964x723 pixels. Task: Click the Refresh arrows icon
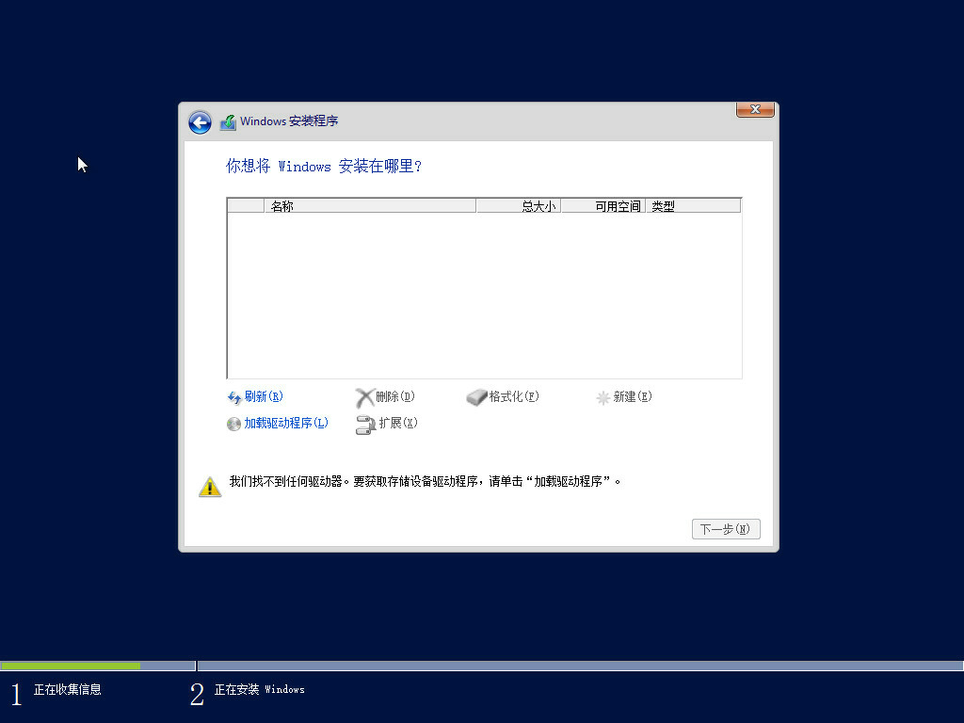[x=234, y=398]
